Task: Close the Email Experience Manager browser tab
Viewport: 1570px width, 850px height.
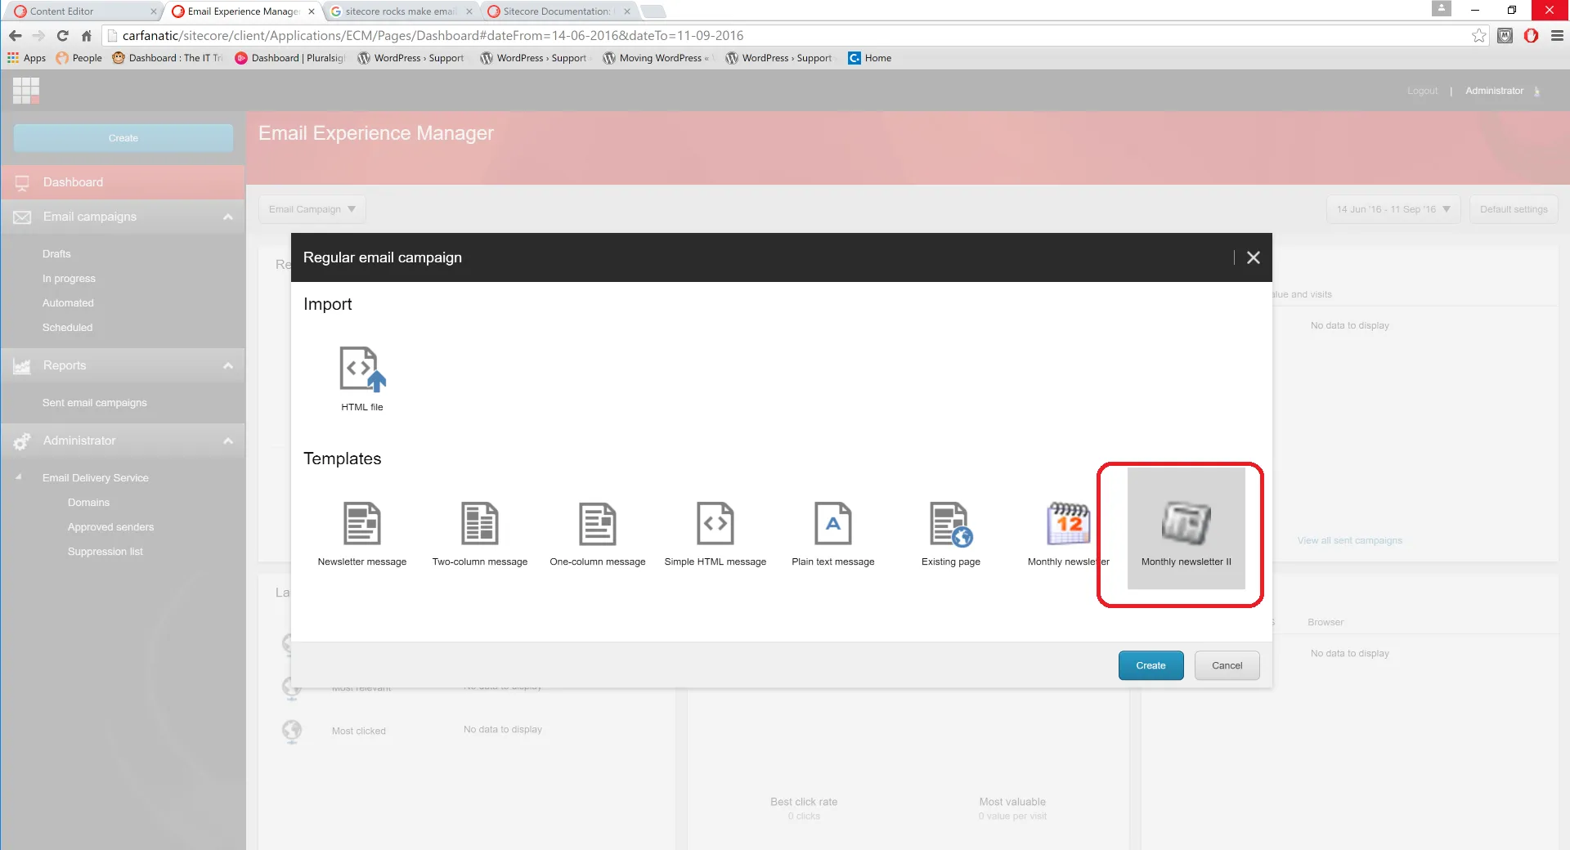Action: pos(312,11)
